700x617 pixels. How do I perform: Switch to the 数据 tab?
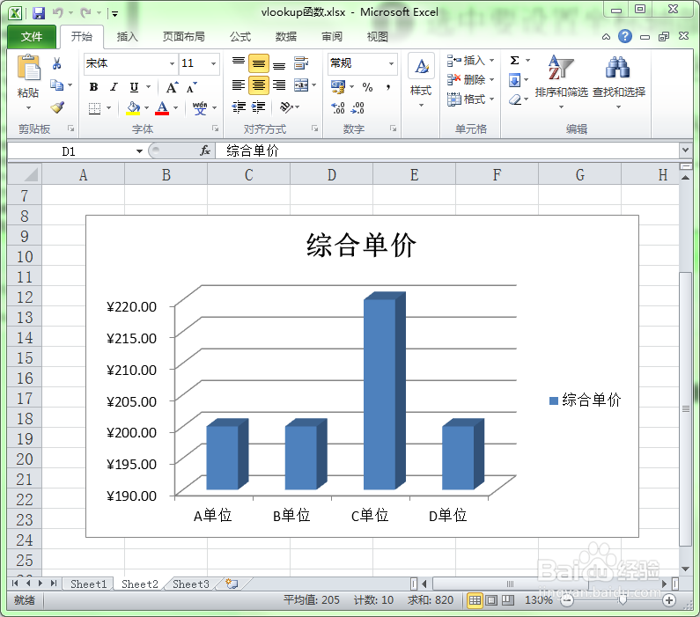pyautogui.click(x=285, y=37)
